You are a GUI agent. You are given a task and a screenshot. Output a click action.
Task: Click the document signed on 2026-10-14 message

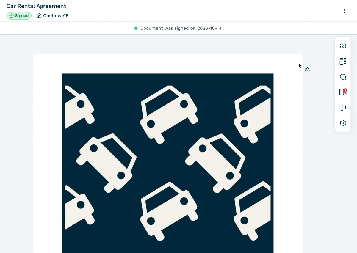[181, 28]
